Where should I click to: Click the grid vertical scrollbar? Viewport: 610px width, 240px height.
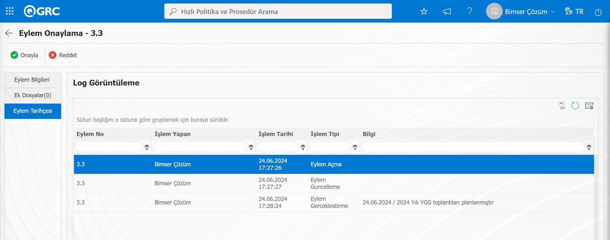point(596,197)
